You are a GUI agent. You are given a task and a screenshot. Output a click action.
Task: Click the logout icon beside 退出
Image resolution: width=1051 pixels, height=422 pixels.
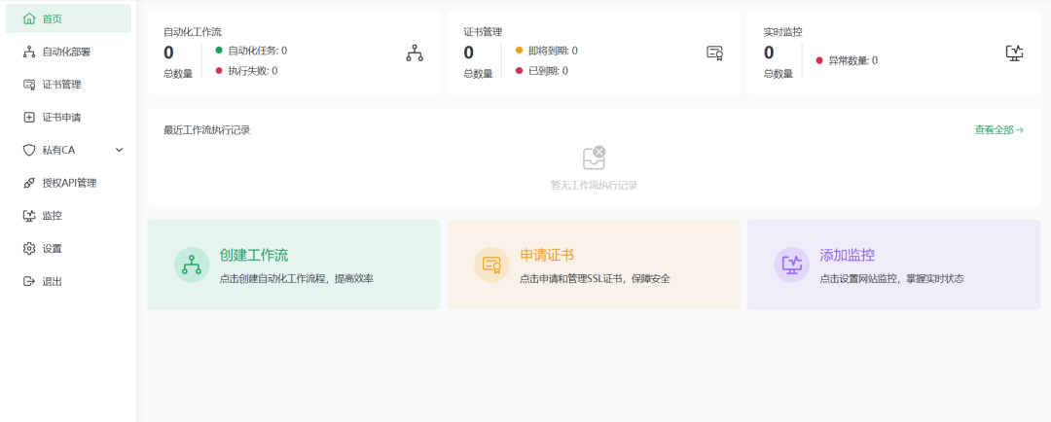click(x=29, y=281)
